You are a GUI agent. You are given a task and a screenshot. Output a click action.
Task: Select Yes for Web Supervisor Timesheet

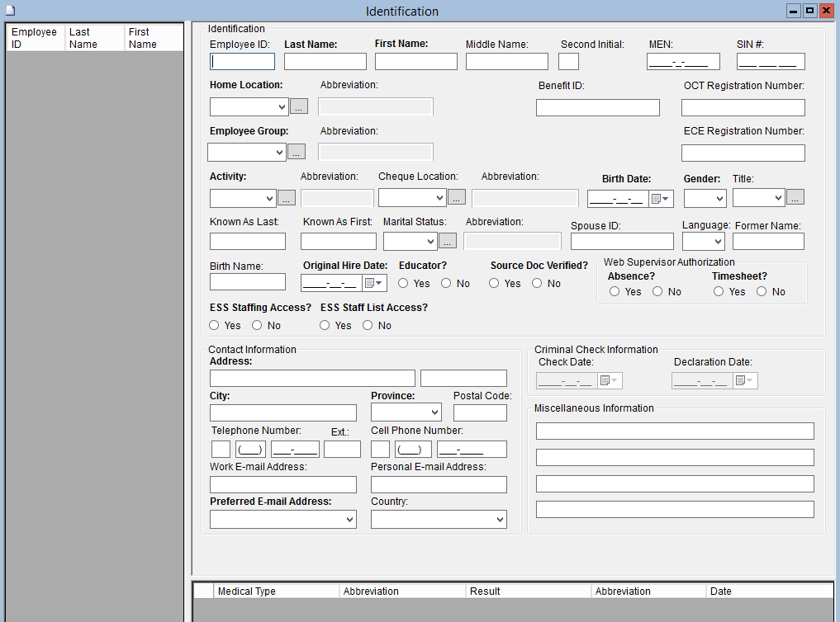(719, 292)
